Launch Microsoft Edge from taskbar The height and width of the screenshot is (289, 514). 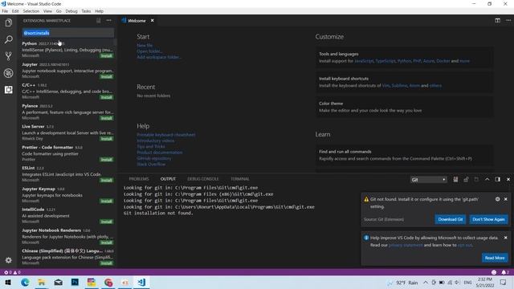tap(25, 282)
